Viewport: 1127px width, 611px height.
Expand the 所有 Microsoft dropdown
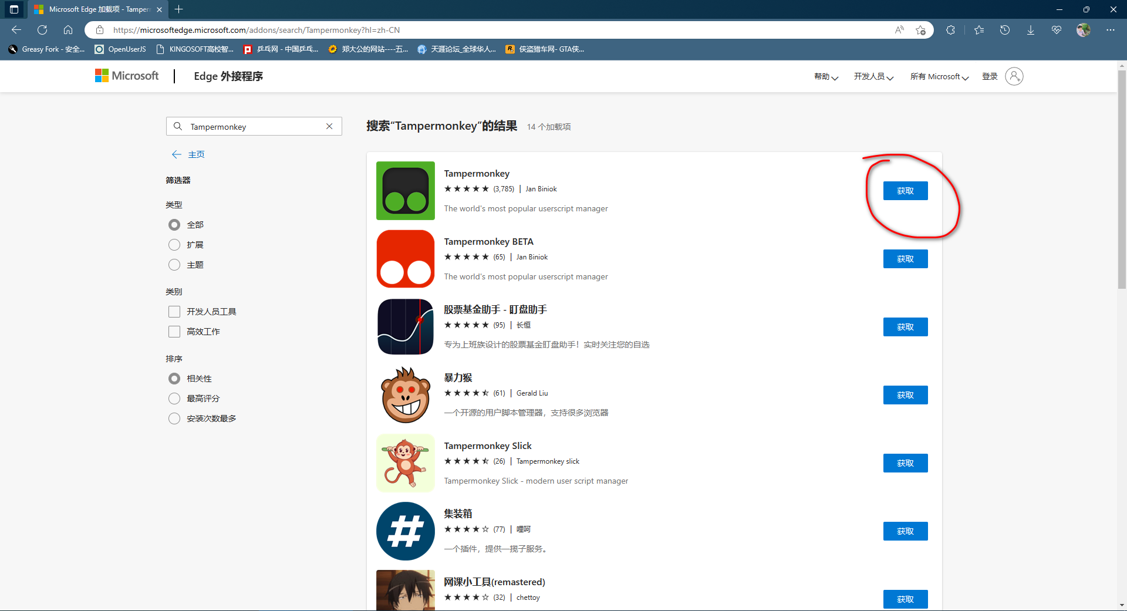tap(939, 76)
